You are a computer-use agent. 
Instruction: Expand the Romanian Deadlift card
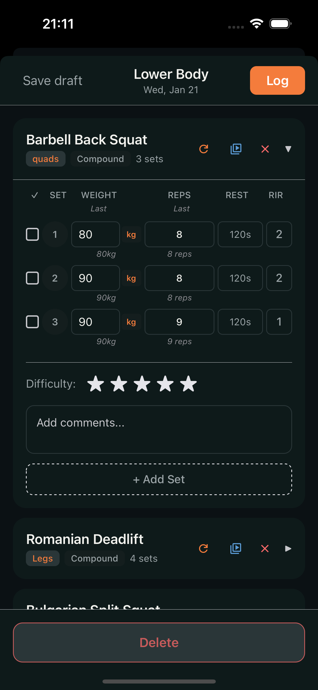[x=288, y=548]
